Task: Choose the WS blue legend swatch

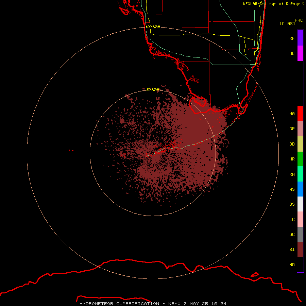Action: point(300,189)
